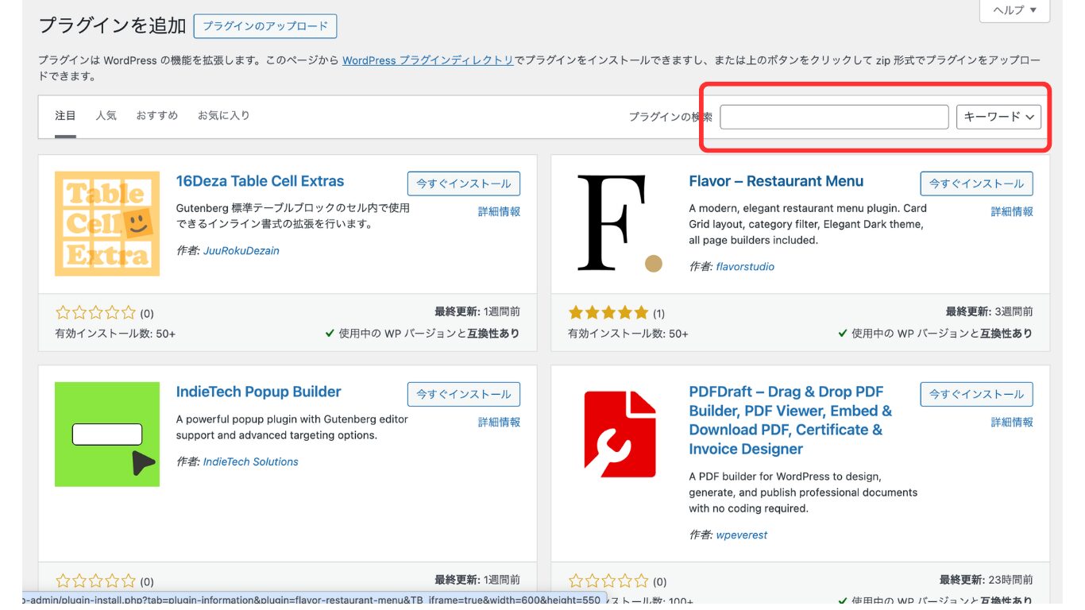Image resolution: width=1085 pixels, height=610 pixels.
Task: Click the empty star rating of PDFDraft plugin
Action: tap(608, 581)
